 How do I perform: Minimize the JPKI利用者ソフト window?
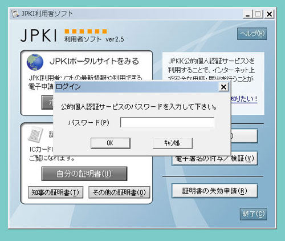pyautogui.click(x=248, y=14)
